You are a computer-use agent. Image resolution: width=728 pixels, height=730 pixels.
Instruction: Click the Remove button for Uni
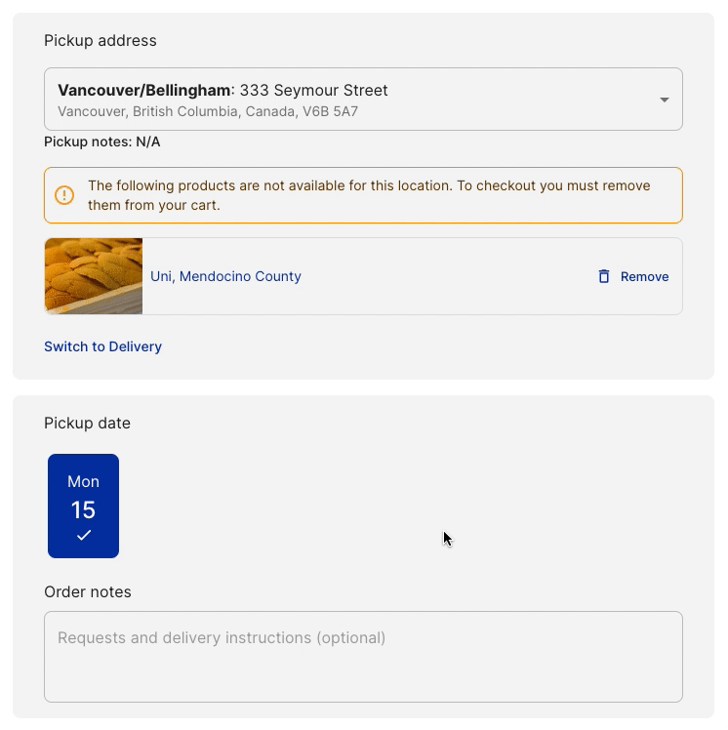(644, 276)
